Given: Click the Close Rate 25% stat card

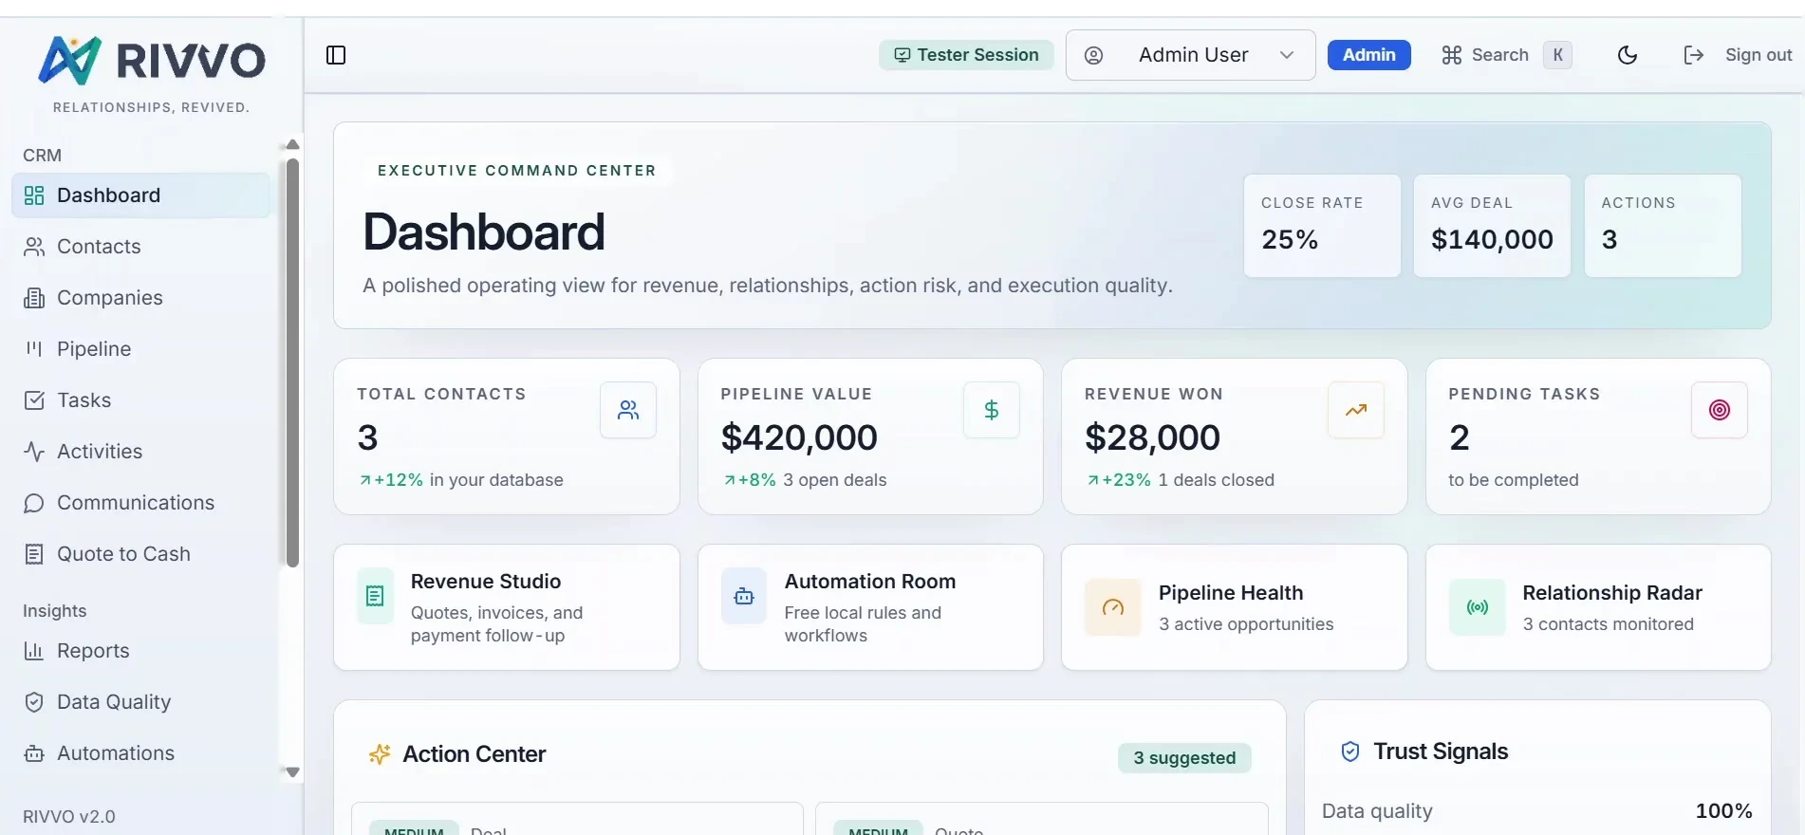Looking at the screenshot, I should (1322, 226).
